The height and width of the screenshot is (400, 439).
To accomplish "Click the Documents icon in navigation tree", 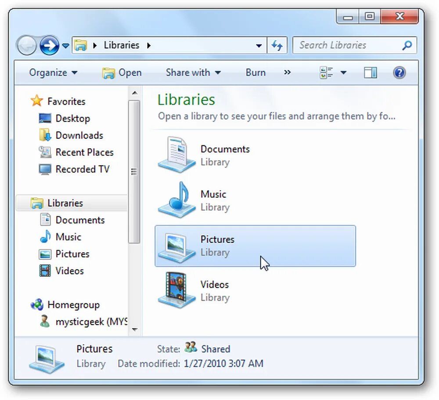I will pyautogui.click(x=45, y=220).
